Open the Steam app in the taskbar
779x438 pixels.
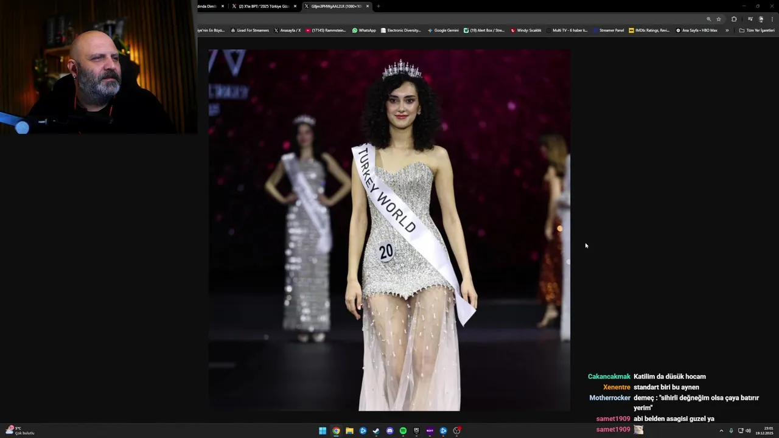(376, 431)
